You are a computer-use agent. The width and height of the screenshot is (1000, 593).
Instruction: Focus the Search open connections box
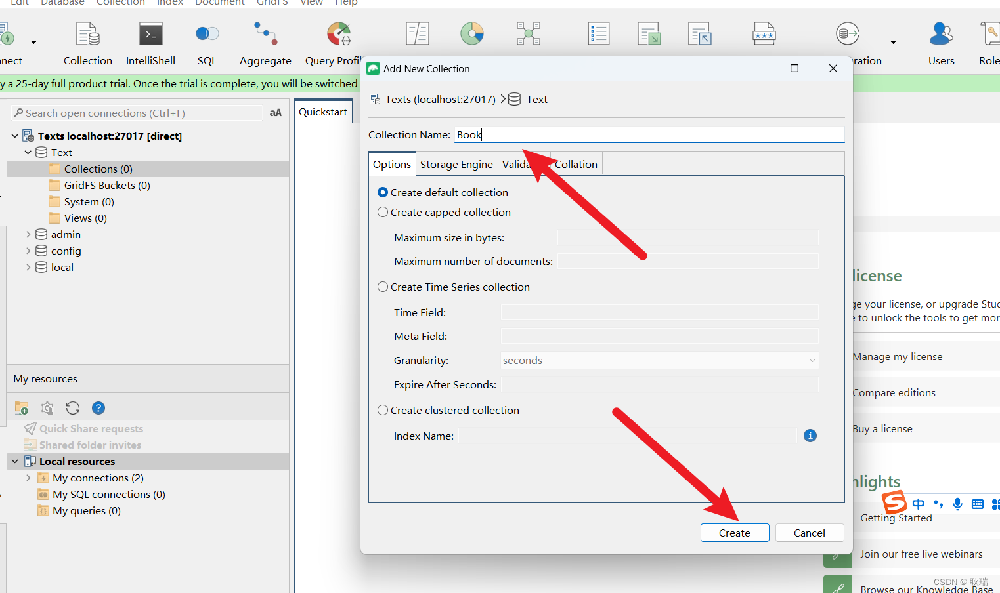pos(137,113)
